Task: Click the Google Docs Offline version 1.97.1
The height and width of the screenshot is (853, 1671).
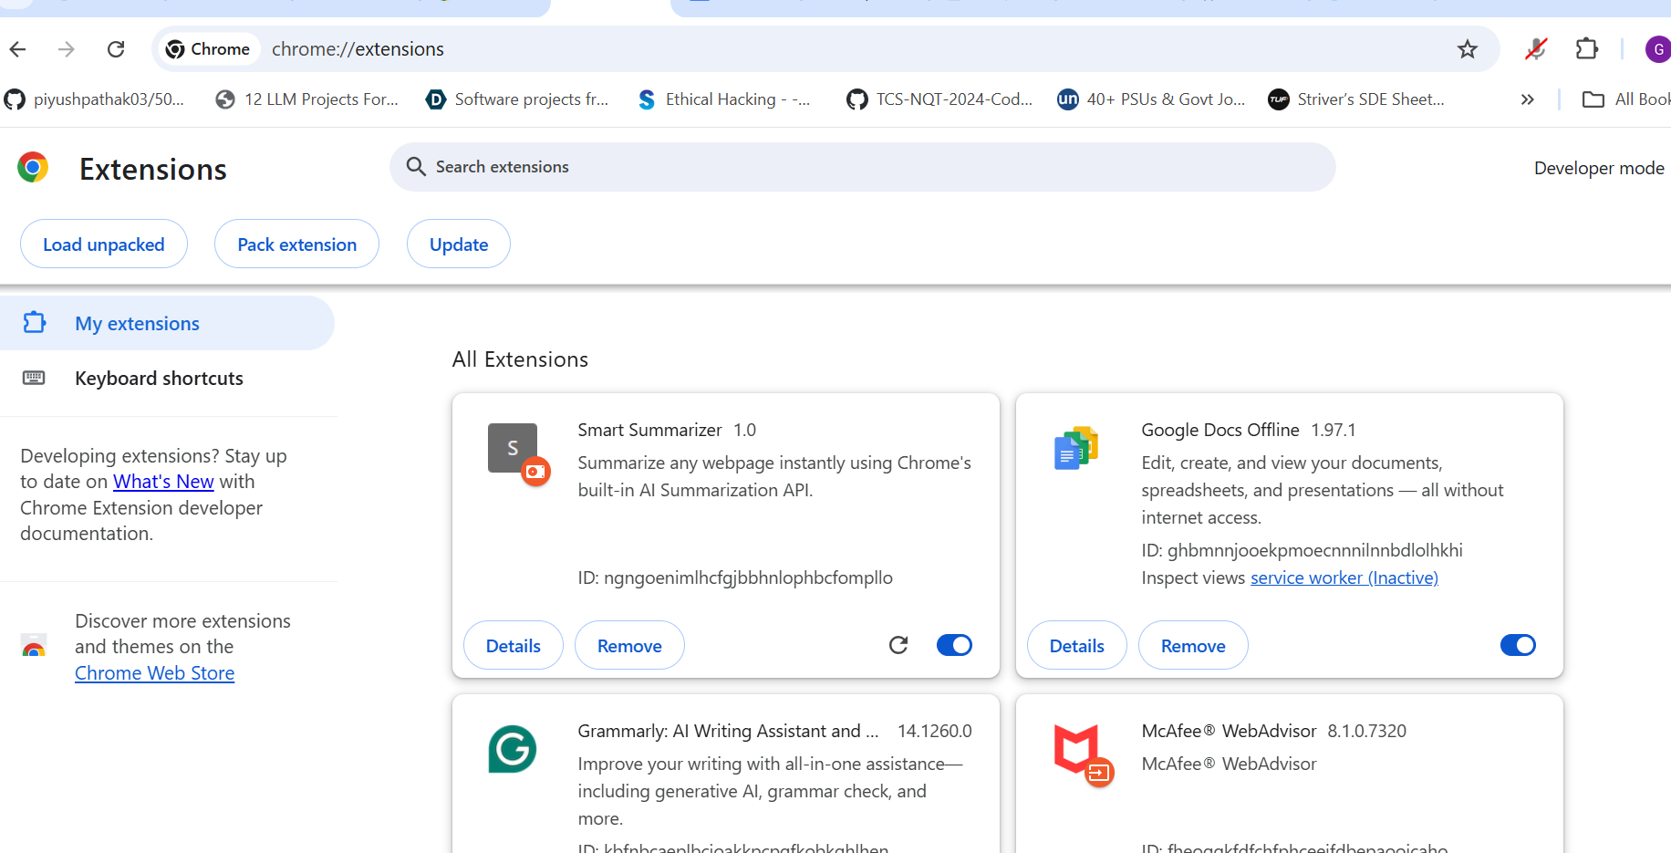Action: pos(1334,430)
